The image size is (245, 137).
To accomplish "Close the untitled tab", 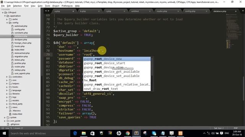I will click(150, 11).
